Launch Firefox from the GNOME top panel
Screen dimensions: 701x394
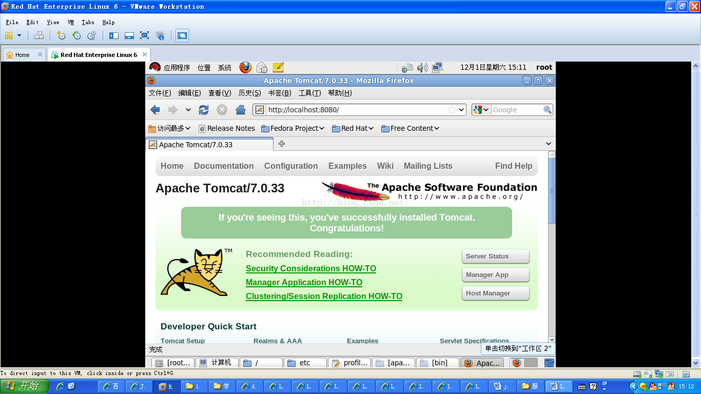pos(245,67)
